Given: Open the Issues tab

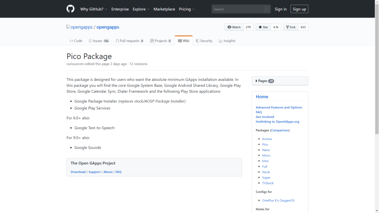Looking at the screenshot, I should [x=98, y=41].
